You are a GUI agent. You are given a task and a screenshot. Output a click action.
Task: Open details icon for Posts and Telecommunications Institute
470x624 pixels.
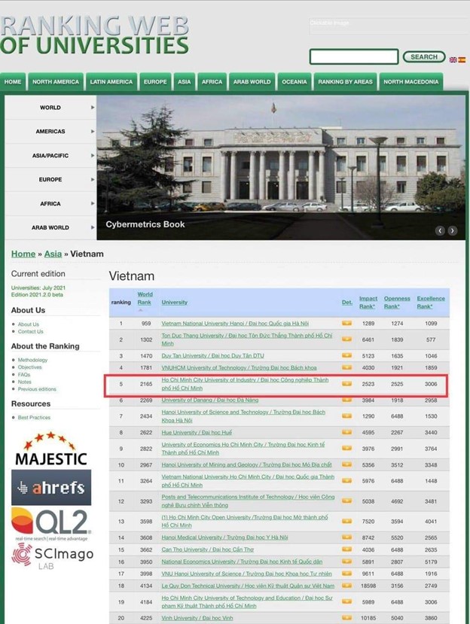[x=346, y=501]
